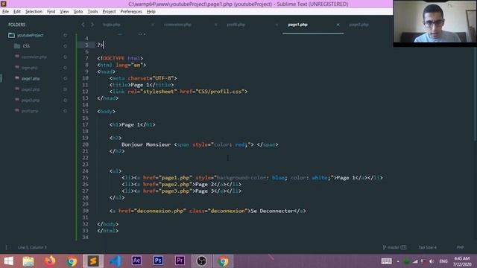
Task: Click Line 5, Column 3 status indicator
Action: click(32, 247)
